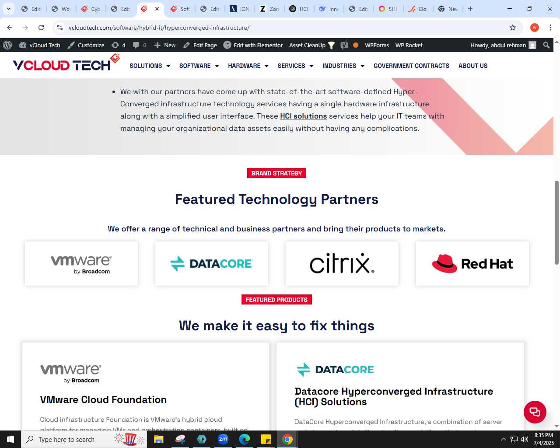Open WPForms menu in admin bar
Image resolution: width=560 pixels, height=448 pixels.
tap(377, 45)
